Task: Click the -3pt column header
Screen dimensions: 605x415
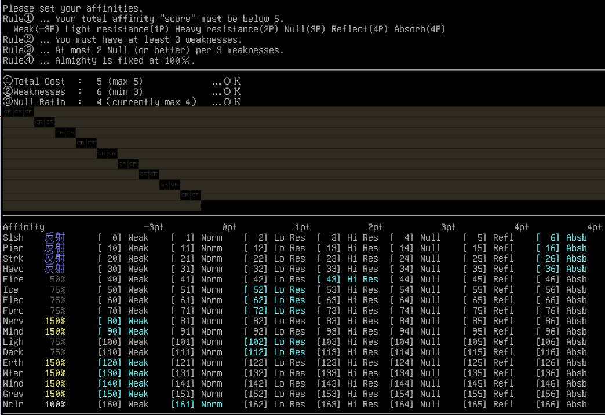Action: [154, 227]
